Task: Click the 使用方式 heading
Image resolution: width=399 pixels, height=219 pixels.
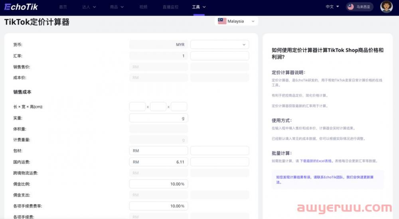Action: coord(281,120)
